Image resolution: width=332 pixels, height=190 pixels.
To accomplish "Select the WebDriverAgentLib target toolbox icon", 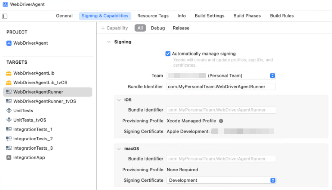I will (x=9, y=73).
